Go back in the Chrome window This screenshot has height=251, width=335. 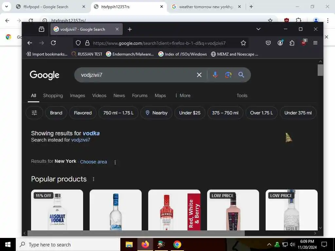[x=7, y=21]
